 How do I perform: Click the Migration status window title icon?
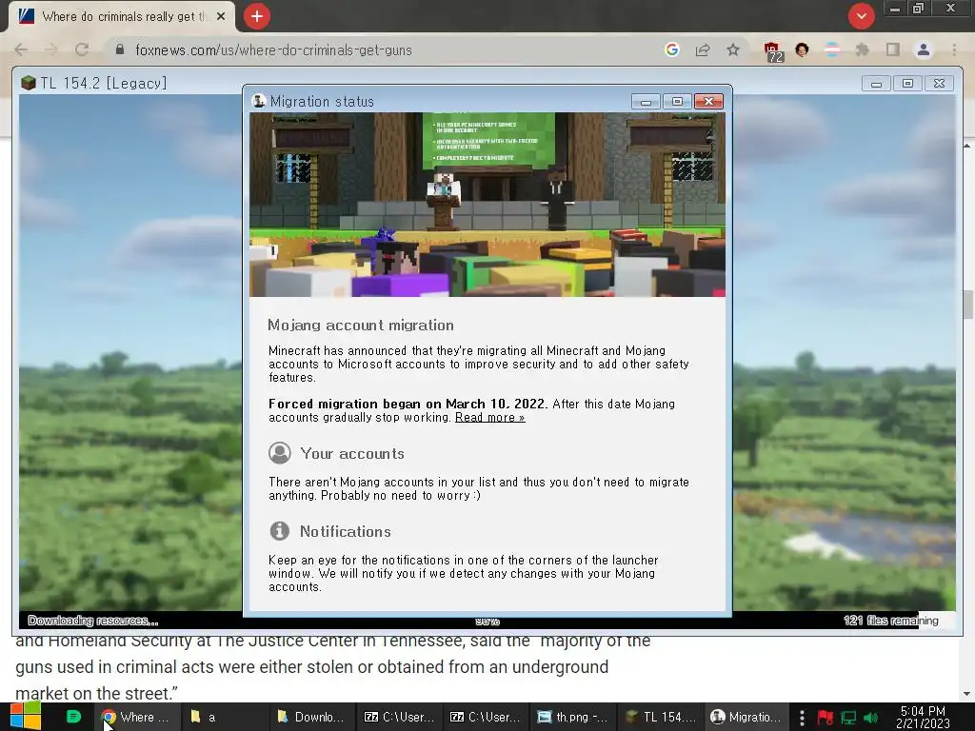tap(259, 101)
